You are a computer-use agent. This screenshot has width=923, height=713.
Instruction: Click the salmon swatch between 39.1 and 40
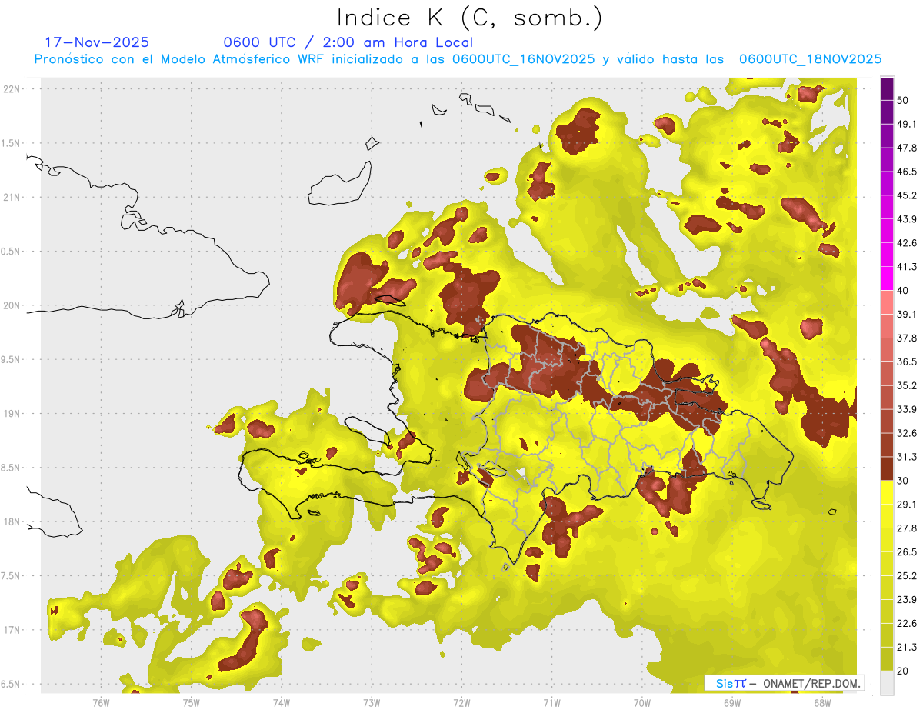[888, 302]
